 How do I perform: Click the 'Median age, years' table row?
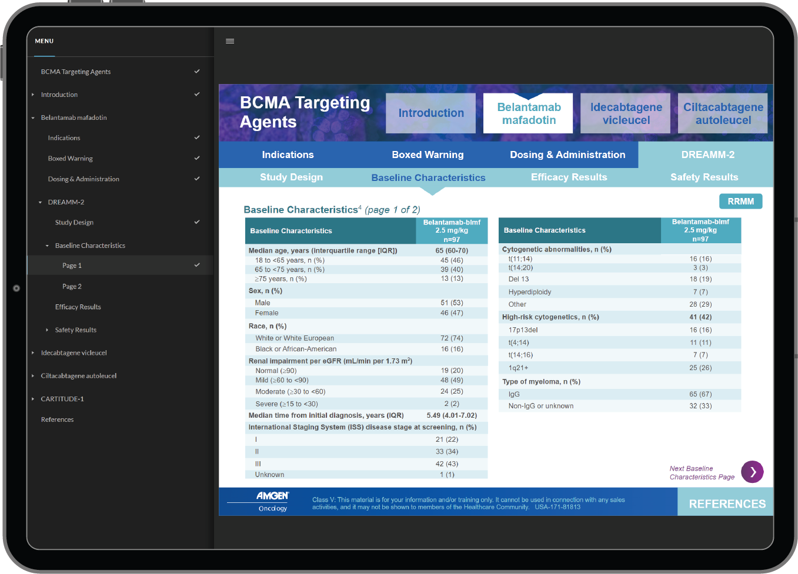pyautogui.click(x=366, y=250)
